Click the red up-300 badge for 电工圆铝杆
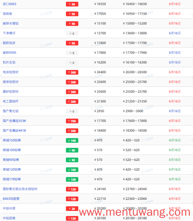193x221 pixels. click(72, 102)
